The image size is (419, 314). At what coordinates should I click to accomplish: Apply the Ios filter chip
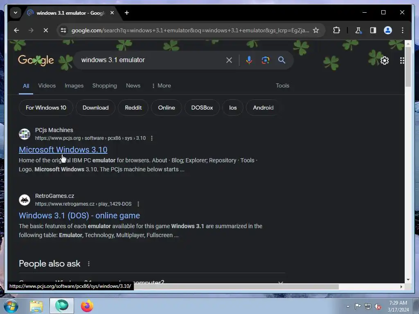click(233, 108)
